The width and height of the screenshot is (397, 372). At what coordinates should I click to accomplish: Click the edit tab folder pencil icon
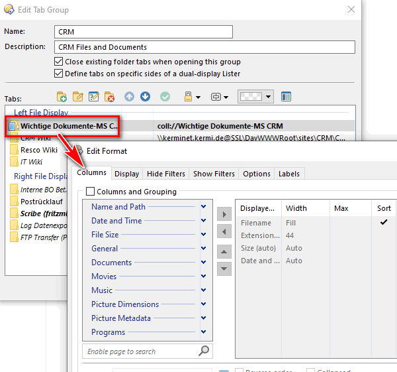pos(77,97)
